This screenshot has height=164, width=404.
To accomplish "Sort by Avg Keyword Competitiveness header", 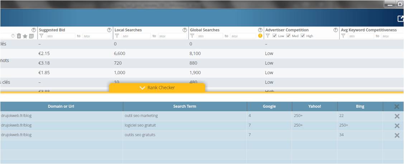I will coord(369,30).
